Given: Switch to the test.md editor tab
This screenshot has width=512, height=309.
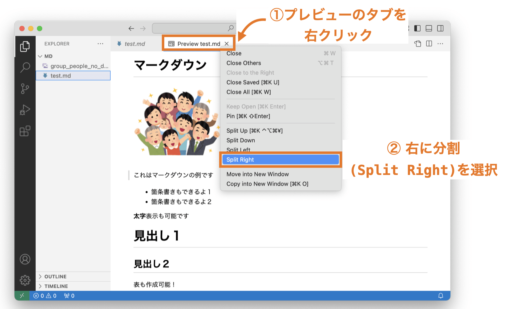Looking at the screenshot, I should [x=135, y=44].
